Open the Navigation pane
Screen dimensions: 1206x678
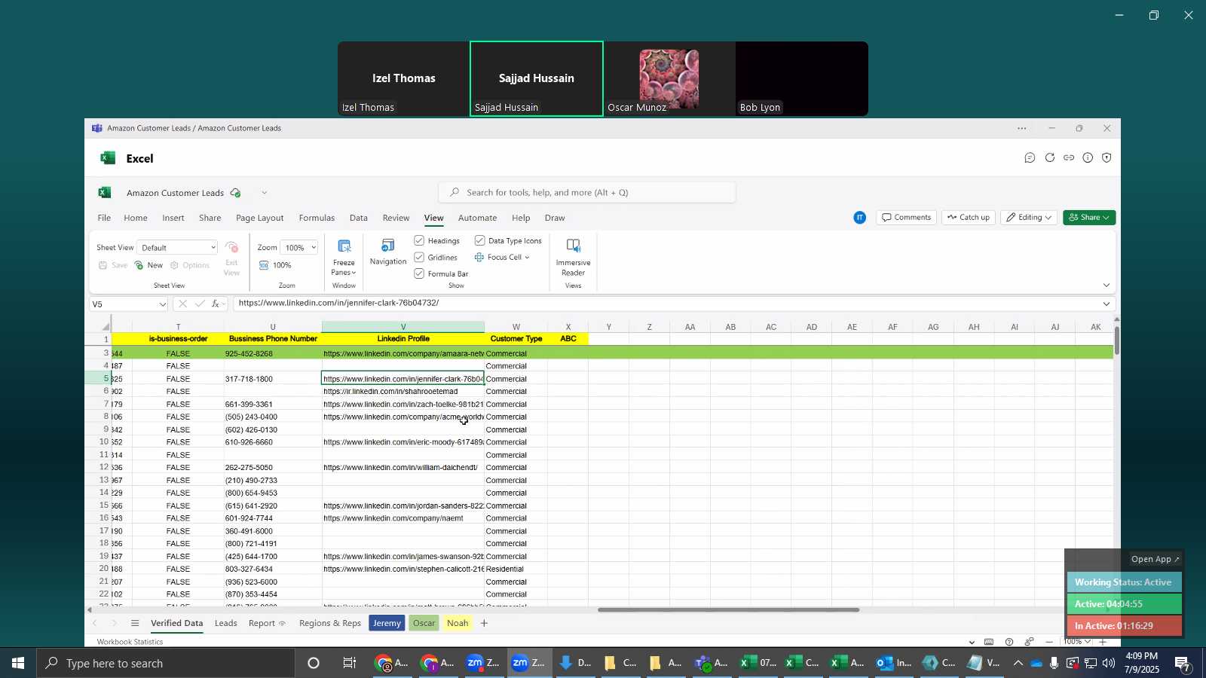point(388,252)
